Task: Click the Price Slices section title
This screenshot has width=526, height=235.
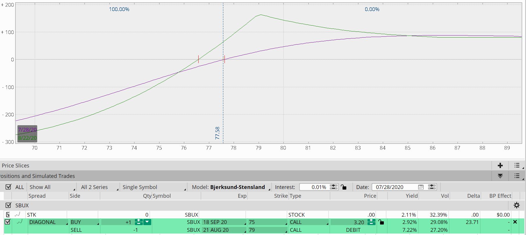Action: coord(15,165)
